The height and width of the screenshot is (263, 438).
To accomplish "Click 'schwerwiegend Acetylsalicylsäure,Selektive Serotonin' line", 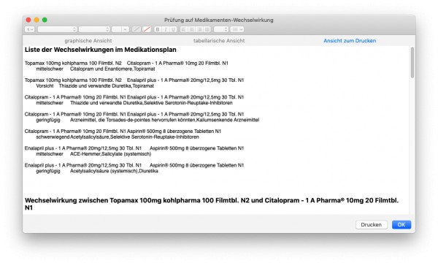I will click(118, 137).
